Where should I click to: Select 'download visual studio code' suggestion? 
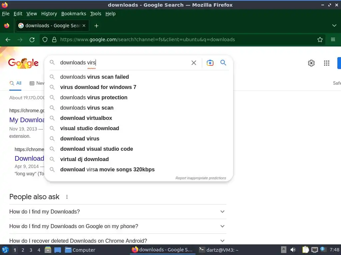(x=139, y=149)
